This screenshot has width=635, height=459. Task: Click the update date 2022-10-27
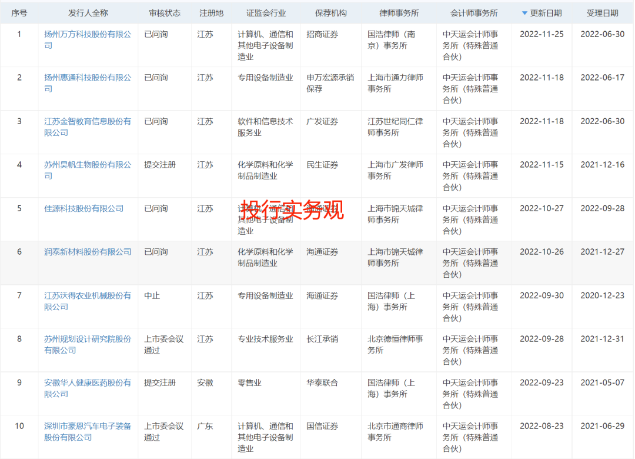(542, 208)
